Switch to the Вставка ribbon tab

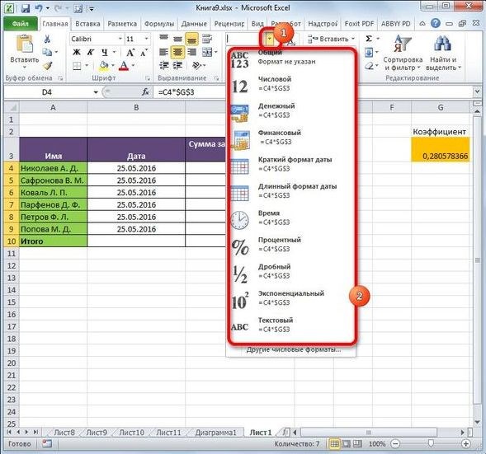tap(87, 24)
